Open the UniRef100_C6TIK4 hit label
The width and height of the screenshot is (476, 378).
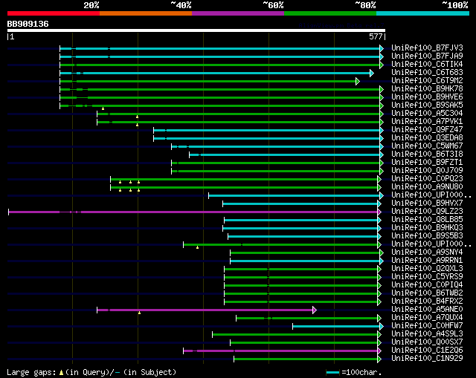[427, 65]
